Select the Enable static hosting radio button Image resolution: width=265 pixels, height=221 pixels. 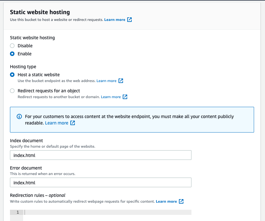point(12,54)
